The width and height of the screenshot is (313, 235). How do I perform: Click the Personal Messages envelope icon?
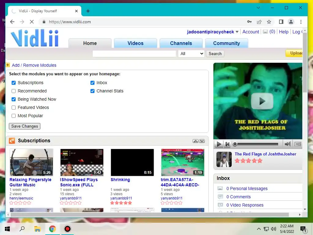220,188
